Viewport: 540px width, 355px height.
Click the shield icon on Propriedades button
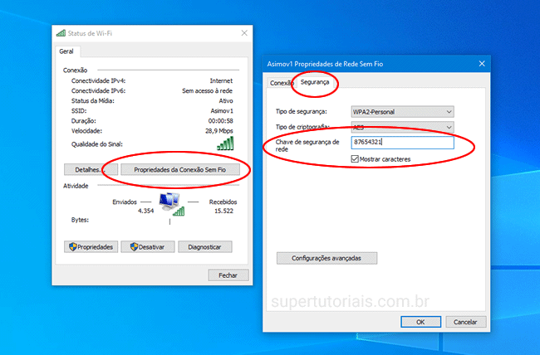pyautogui.click(x=72, y=246)
